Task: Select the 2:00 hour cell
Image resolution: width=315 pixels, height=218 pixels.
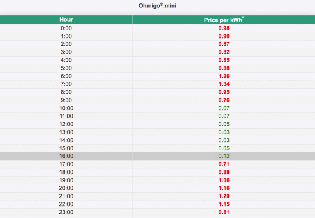Action: [66, 44]
